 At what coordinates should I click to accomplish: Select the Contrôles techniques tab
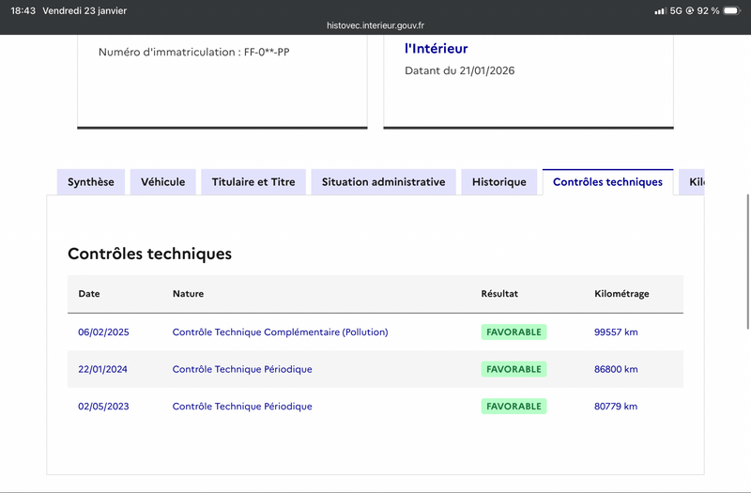tap(607, 182)
